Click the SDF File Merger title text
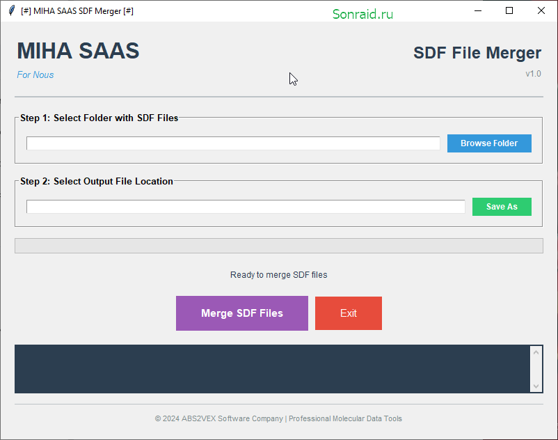This screenshot has height=440, width=558. click(x=477, y=53)
